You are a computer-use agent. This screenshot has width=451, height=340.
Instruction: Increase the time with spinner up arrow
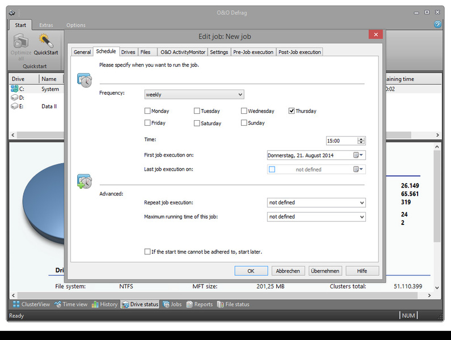pos(361,139)
